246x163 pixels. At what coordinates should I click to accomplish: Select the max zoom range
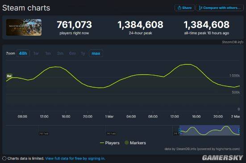[96, 53]
